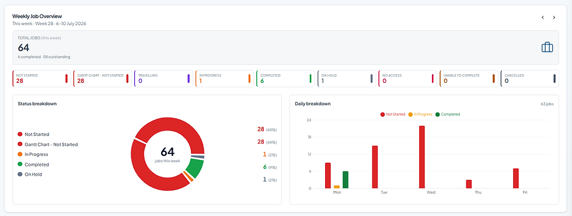This screenshot has width=572, height=216.
Task: Open the Not Started status card
Action: pyautogui.click(x=41, y=78)
